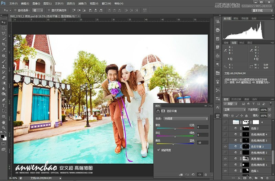Open the 滤镜(T) menu

[x=82, y=3]
